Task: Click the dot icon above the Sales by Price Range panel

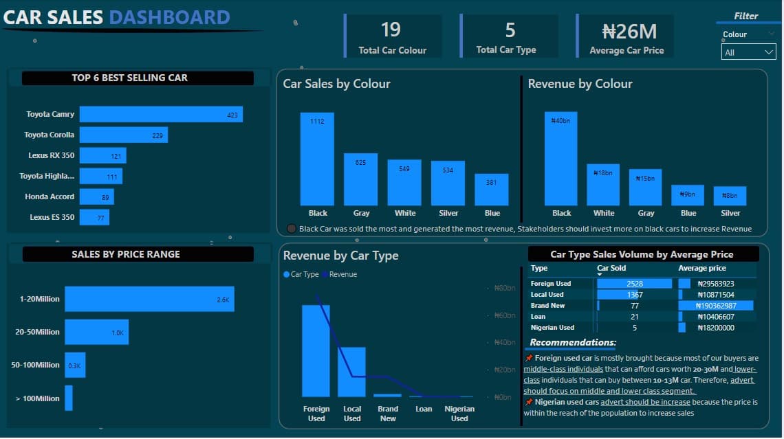Action: [x=230, y=236]
